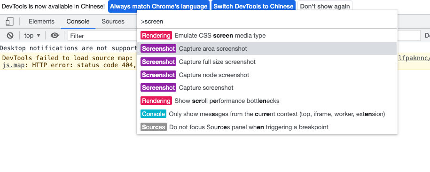The image size is (430, 172).
Task: Open the Sources tab
Action: pyautogui.click(x=113, y=22)
